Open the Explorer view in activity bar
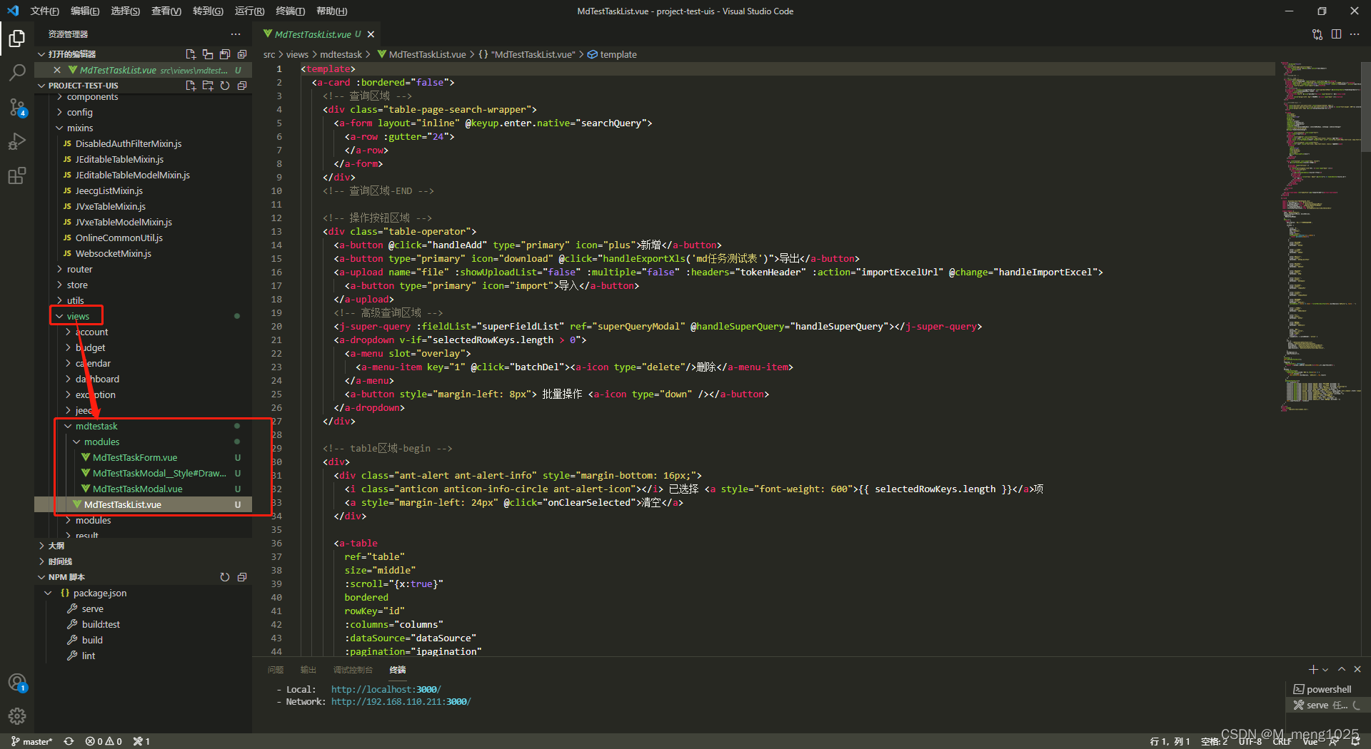 coord(17,38)
